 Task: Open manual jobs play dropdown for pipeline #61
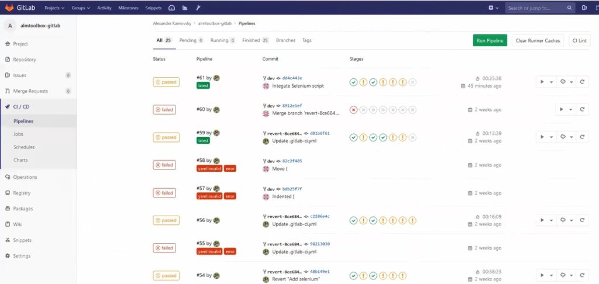(546, 82)
